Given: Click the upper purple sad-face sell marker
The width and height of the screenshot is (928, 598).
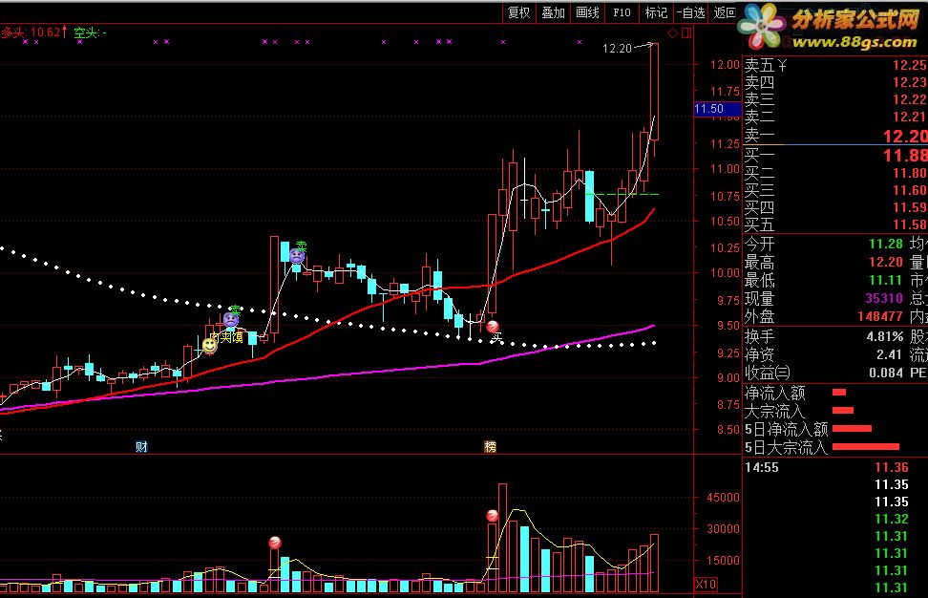Looking at the screenshot, I should (x=297, y=256).
